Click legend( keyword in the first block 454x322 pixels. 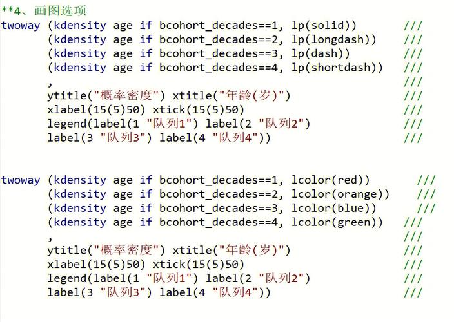click(x=67, y=124)
